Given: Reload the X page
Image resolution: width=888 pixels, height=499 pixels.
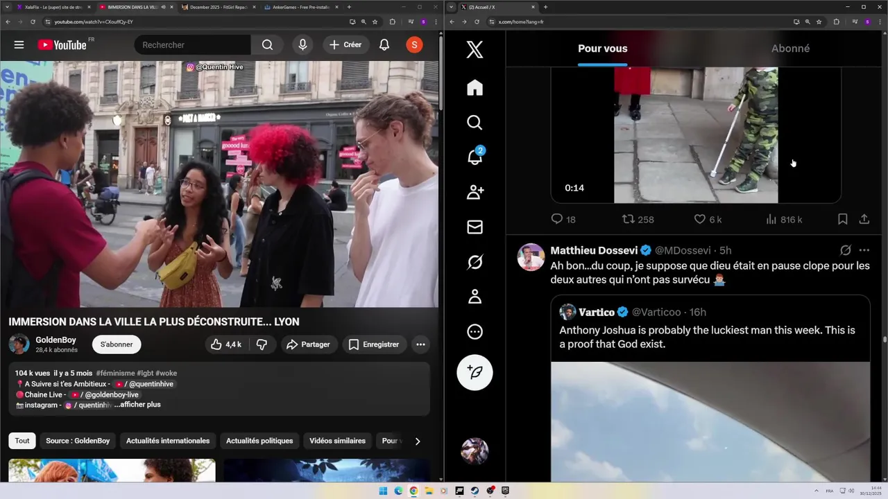Looking at the screenshot, I should (477, 21).
